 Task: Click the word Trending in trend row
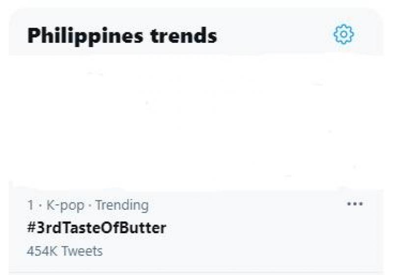pyautogui.click(x=122, y=205)
